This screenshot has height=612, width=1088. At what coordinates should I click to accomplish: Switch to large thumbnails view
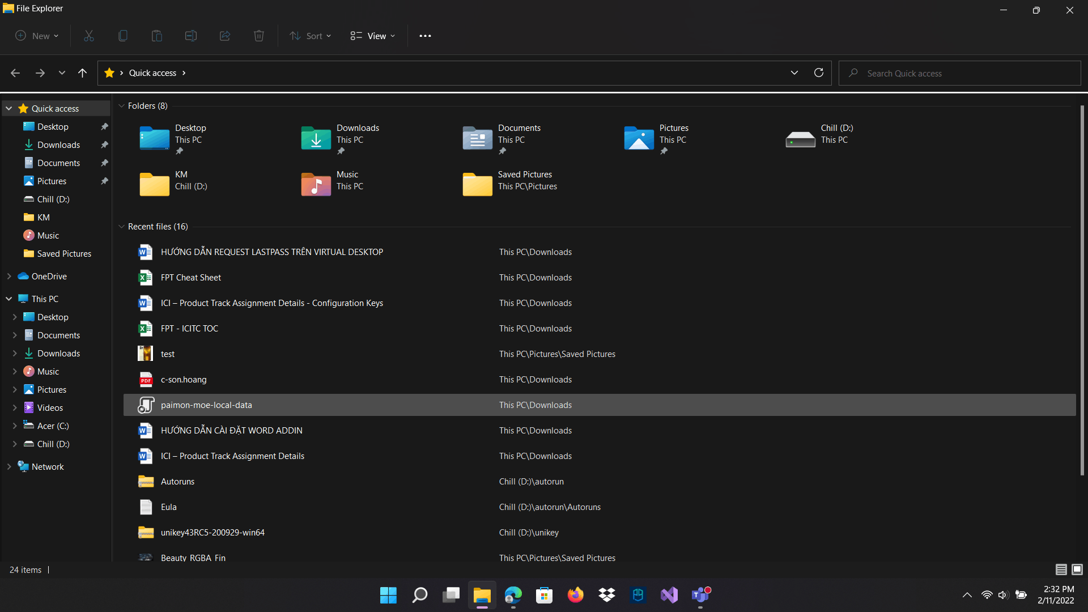[x=1076, y=569]
